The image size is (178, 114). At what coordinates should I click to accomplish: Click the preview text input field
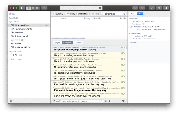pyautogui.click(x=76, y=101)
